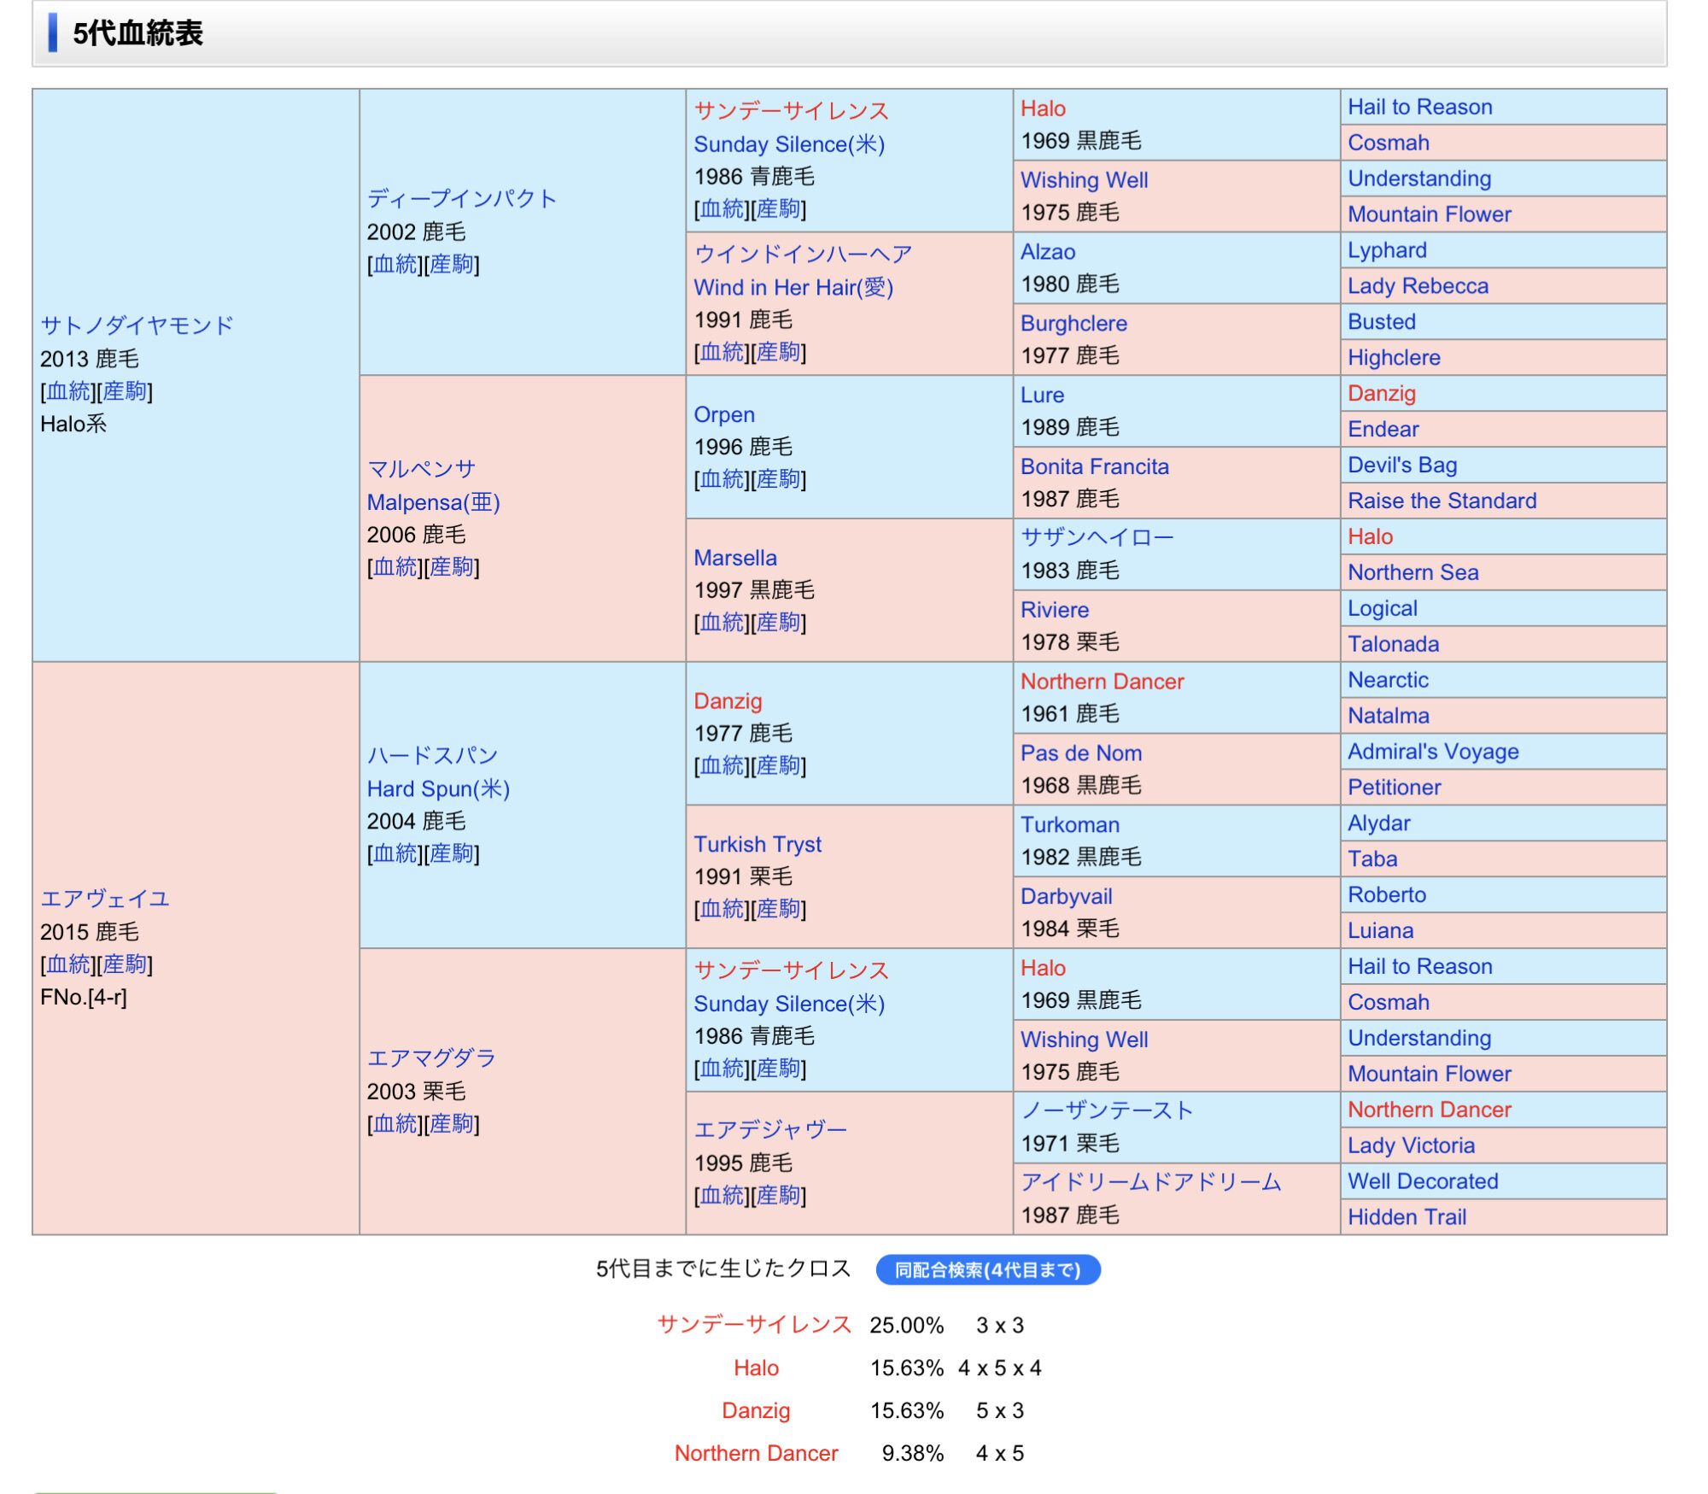Click 血統 link under マルペンサ
This screenshot has width=1708, height=1494.
[395, 567]
